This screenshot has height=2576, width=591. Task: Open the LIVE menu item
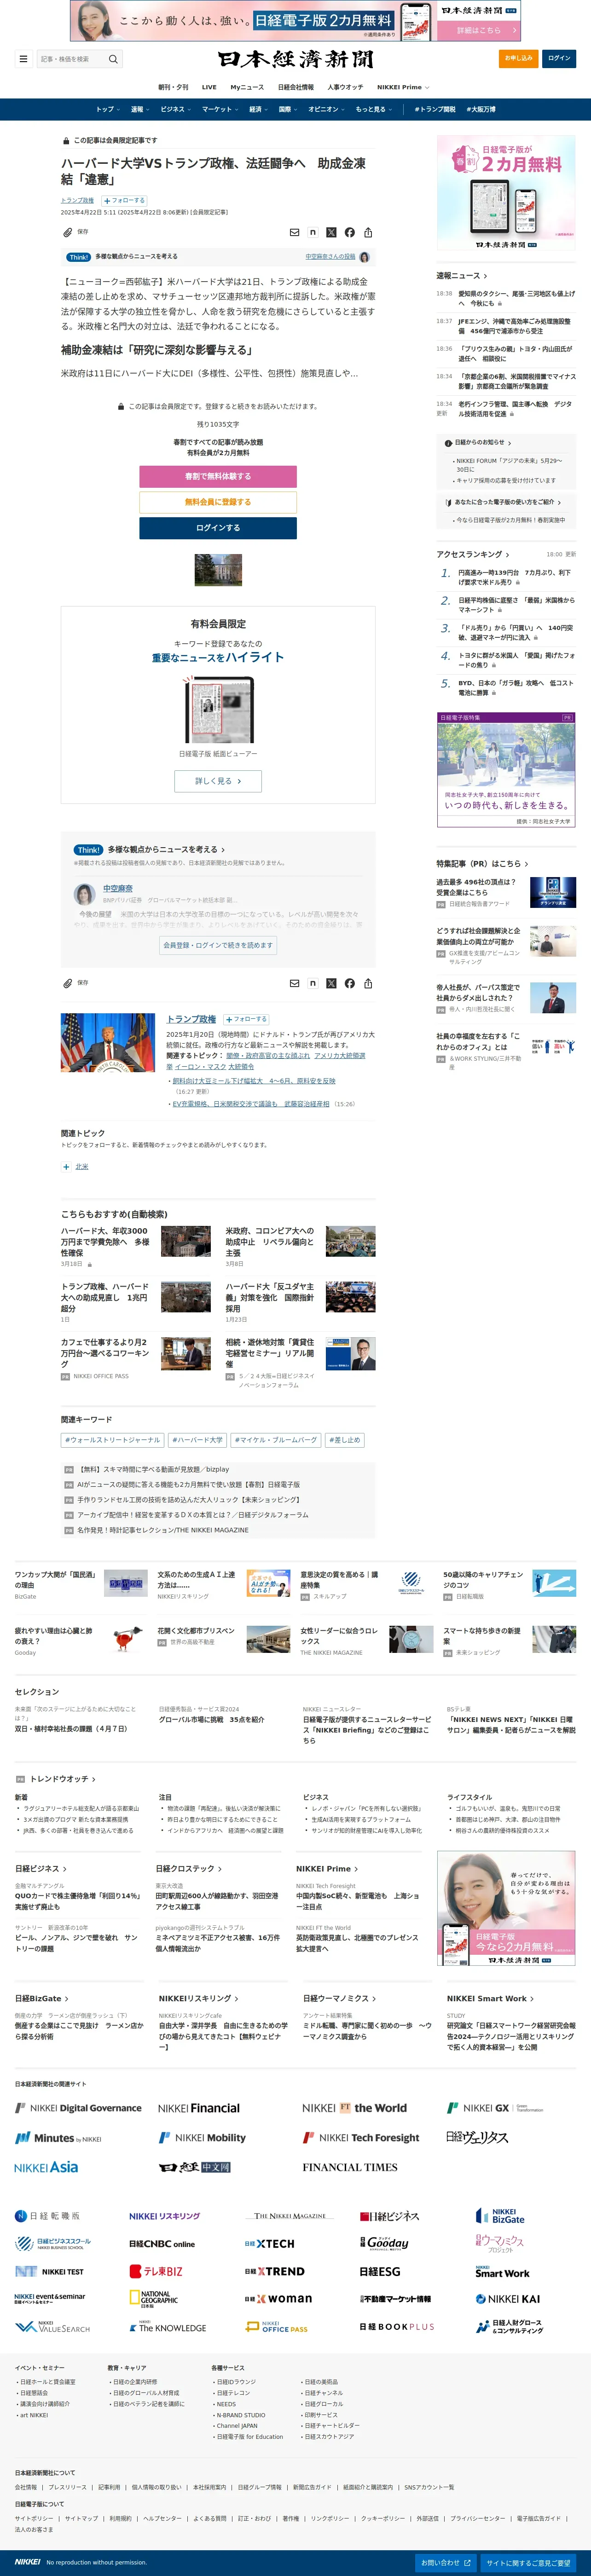209,87
